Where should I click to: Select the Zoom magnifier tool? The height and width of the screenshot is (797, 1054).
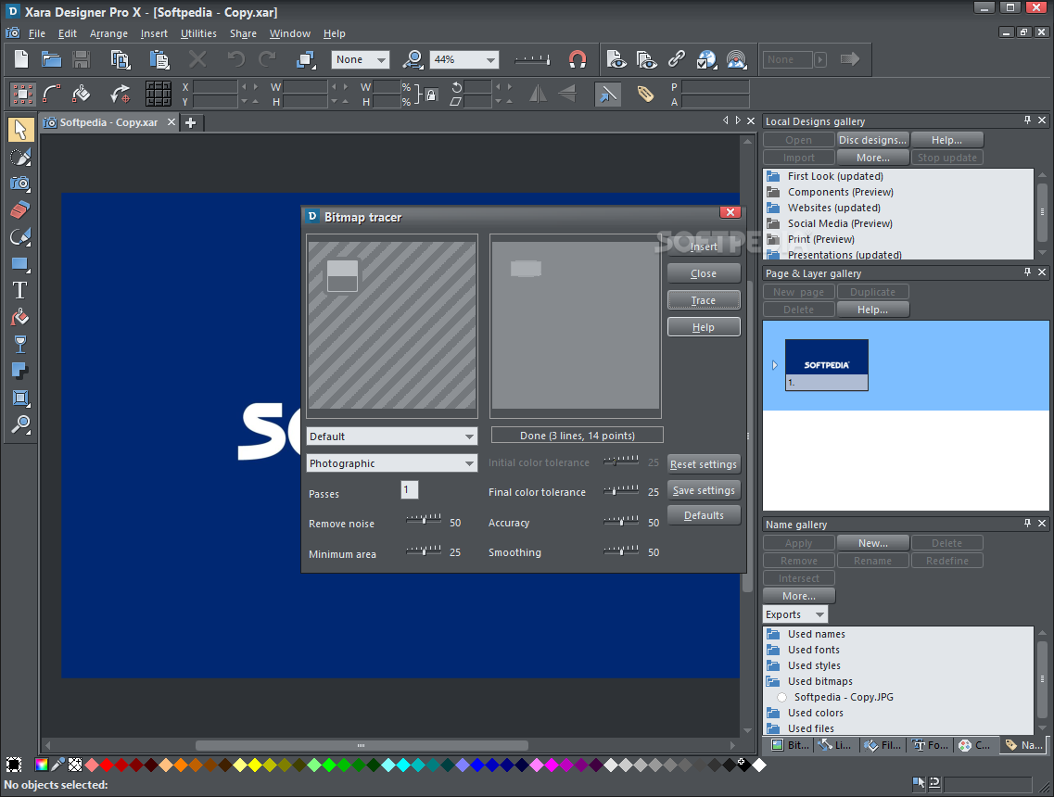click(x=20, y=424)
